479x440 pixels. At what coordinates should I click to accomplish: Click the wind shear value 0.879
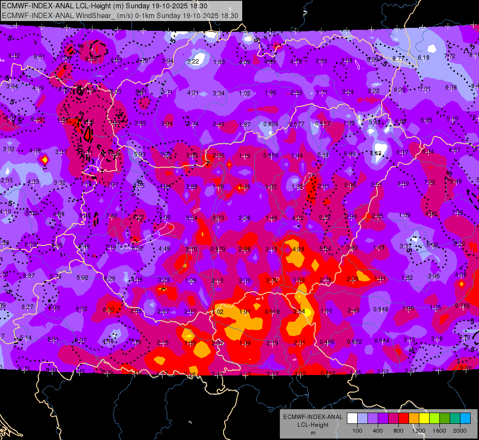coord(218,249)
